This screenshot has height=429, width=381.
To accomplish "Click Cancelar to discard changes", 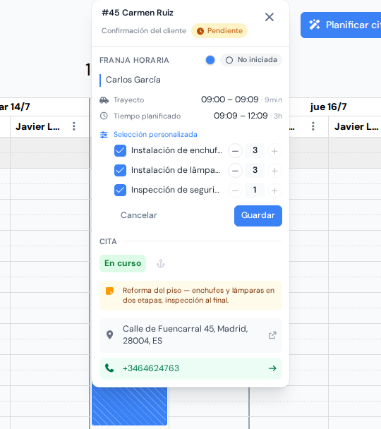I will pos(139,215).
